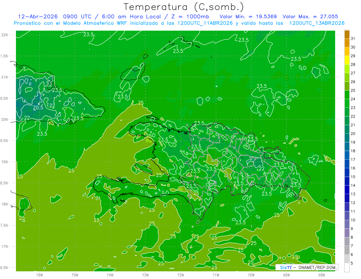Click the SisPI ONAMET/REP.DOM. credit label
361x279 pixels.
click(307, 267)
